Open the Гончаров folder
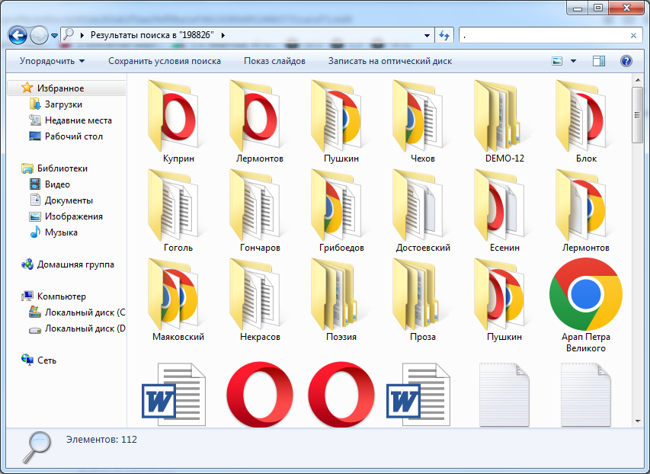Viewport: 650px width, 474px height. coord(260,210)
